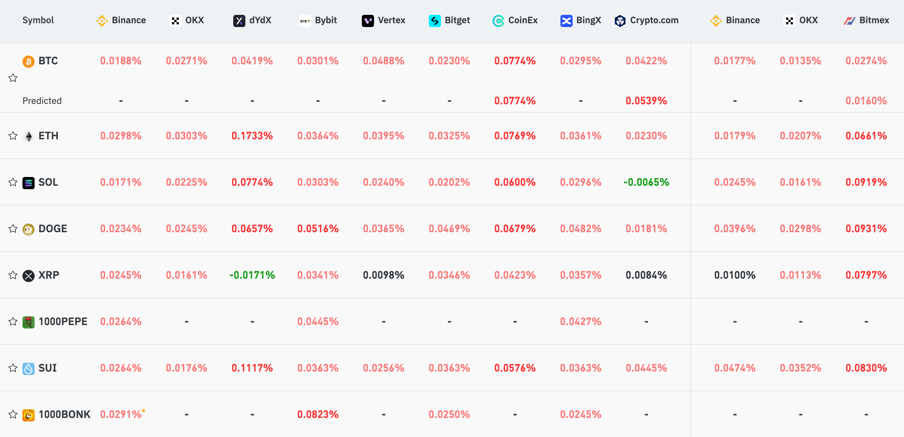The image size is (904, 437).
Task: Toggle favorite star for SOL
Action: point(13,182)
